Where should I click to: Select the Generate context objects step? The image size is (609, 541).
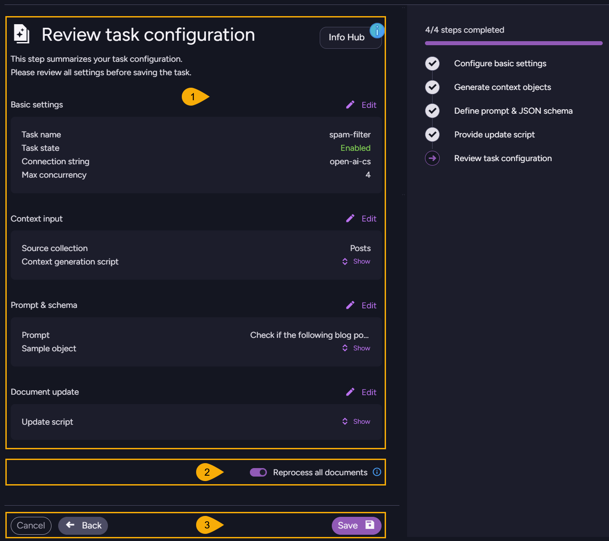click(x=502, y=87)
